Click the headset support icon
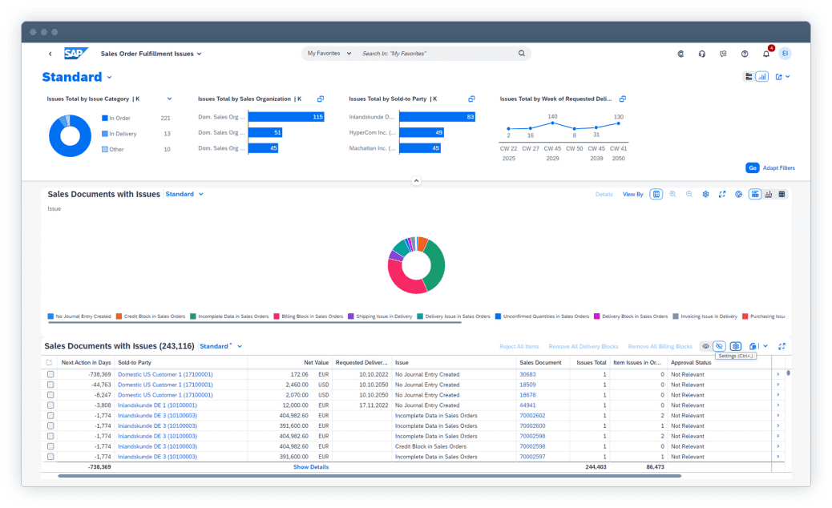Screen dimensions: 832x508 pos(702,54)
